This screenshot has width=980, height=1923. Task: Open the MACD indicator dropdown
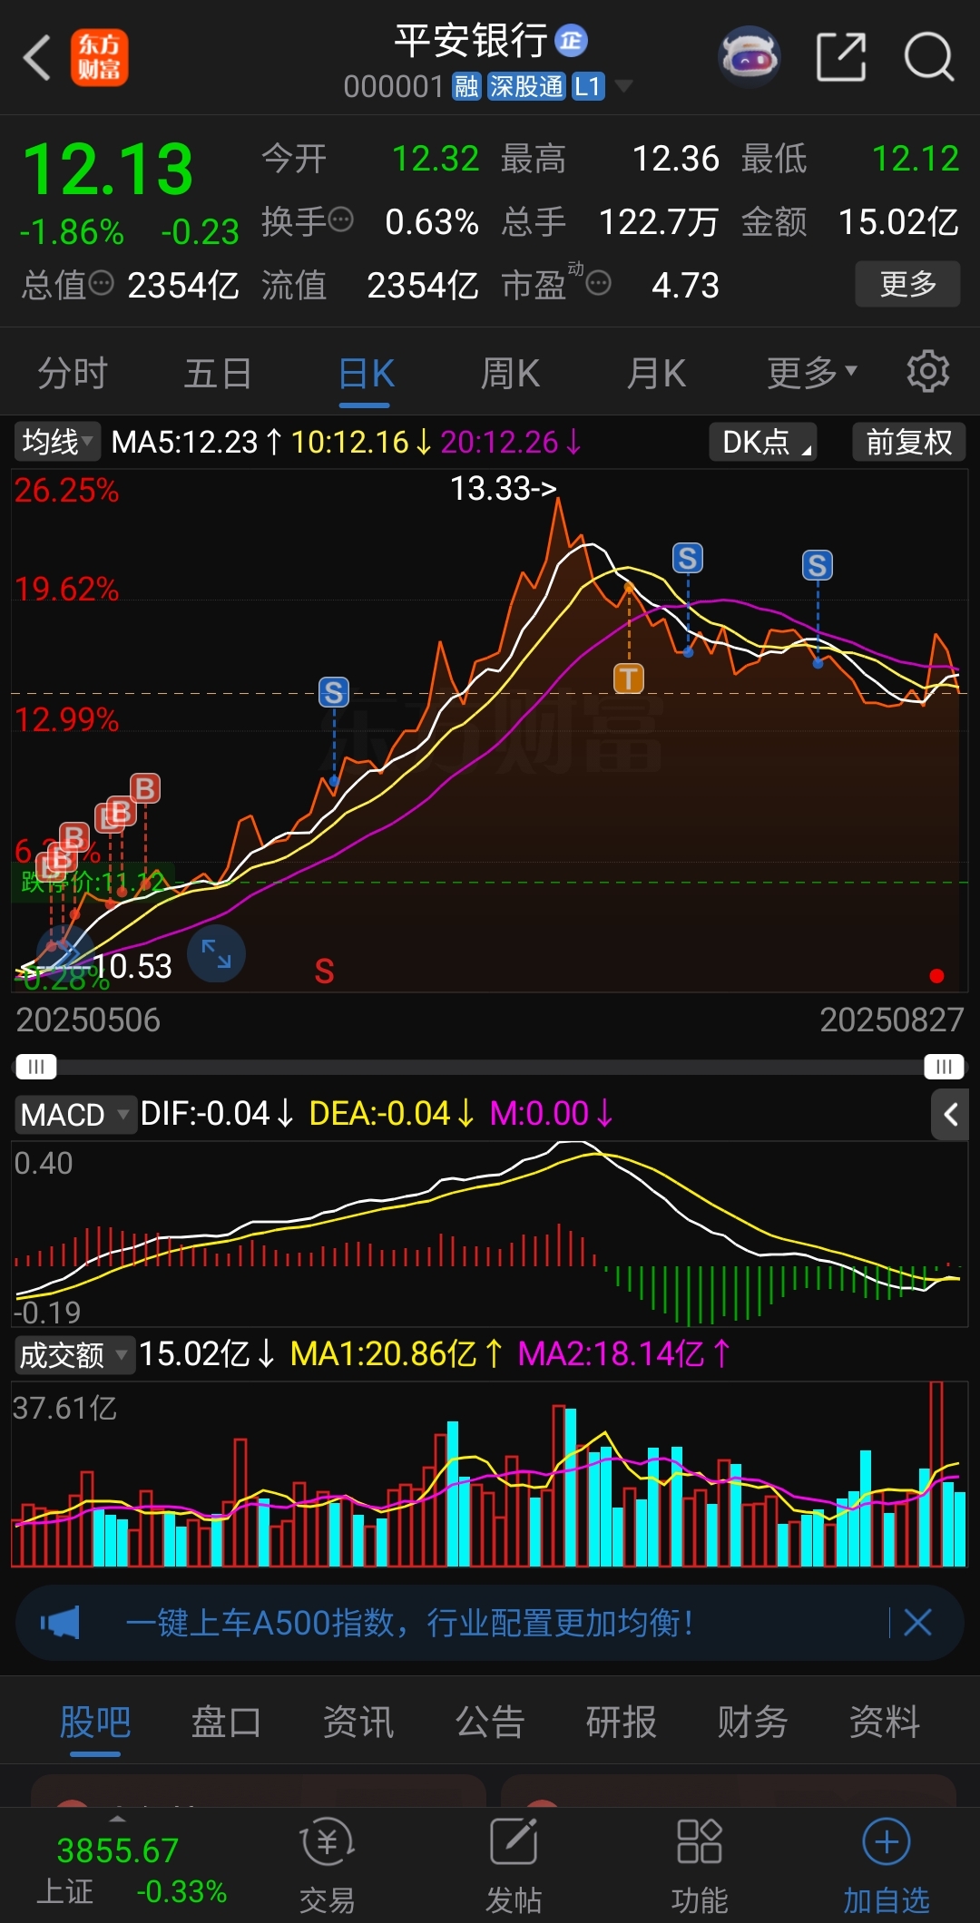(x=74, y=1114)
